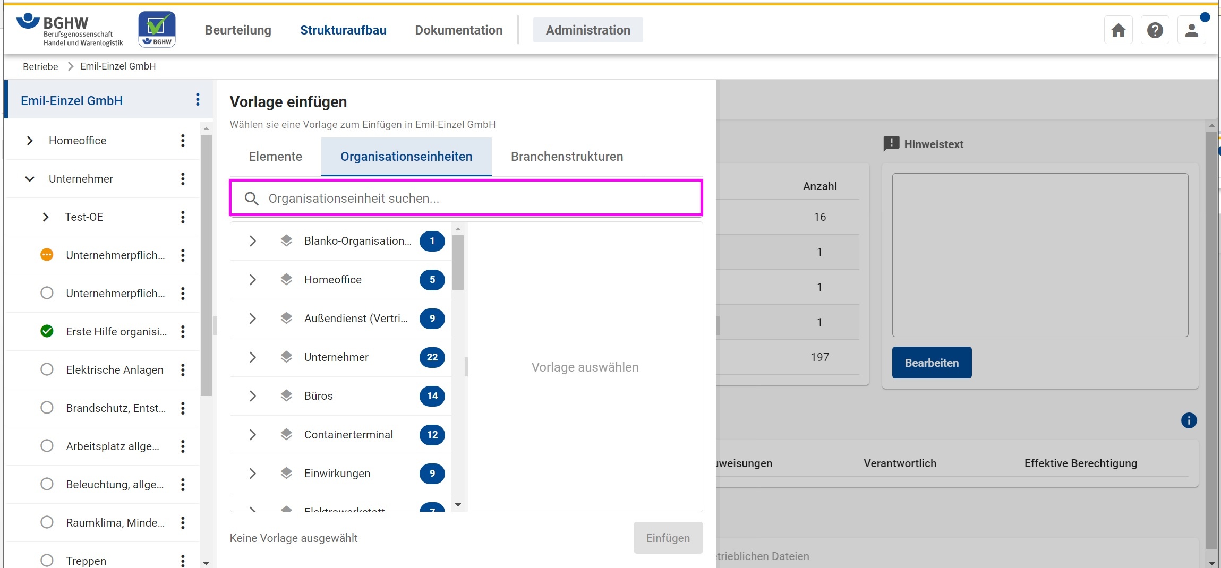Open the Test-OE three-dot options menu
This screenshot has height=568, width=1221.
(183, 217)
